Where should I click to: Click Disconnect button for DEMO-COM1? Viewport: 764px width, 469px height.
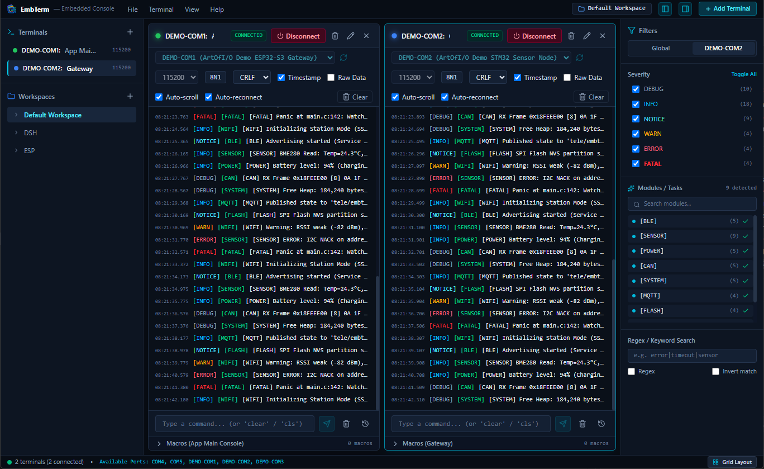pyautogui.click(x=299, y=36)
